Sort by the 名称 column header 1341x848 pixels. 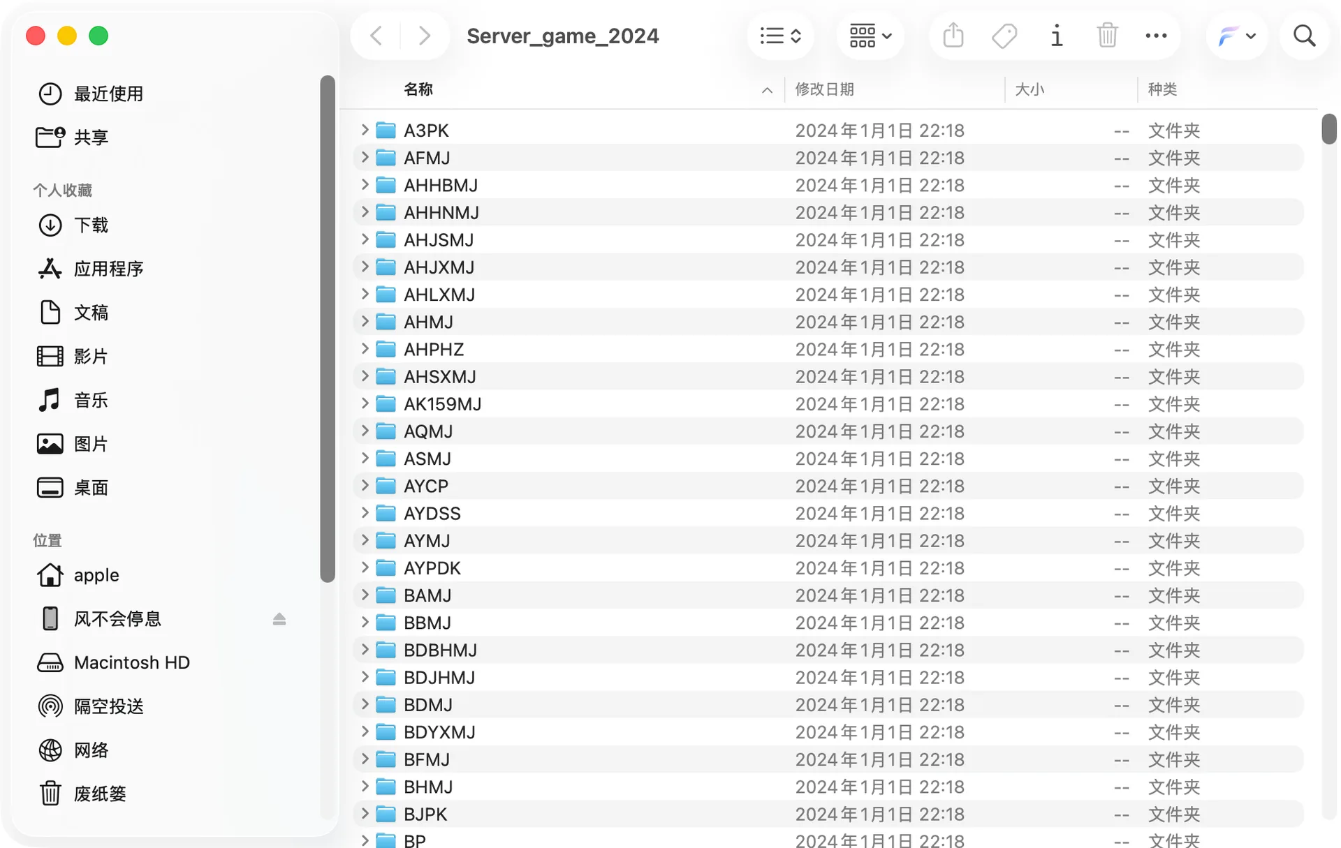coord(418,89)
